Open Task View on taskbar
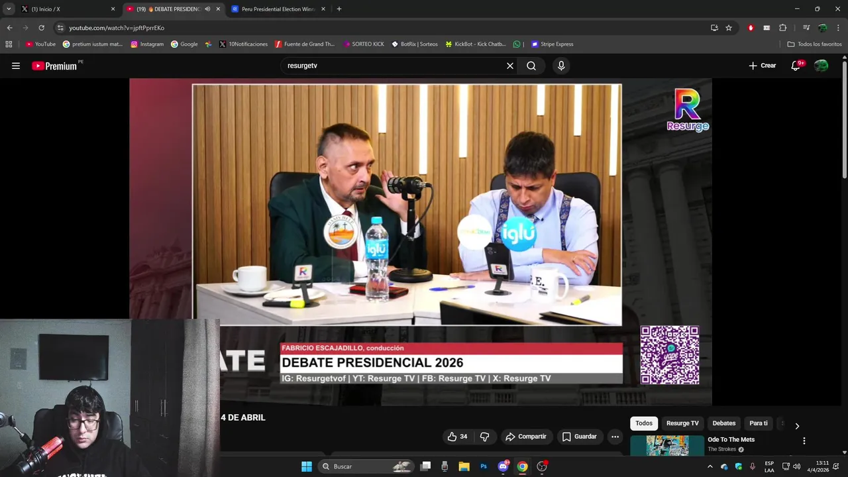This screenshot has width=848, height=477. pyautogui.click(x=426, y=466)
